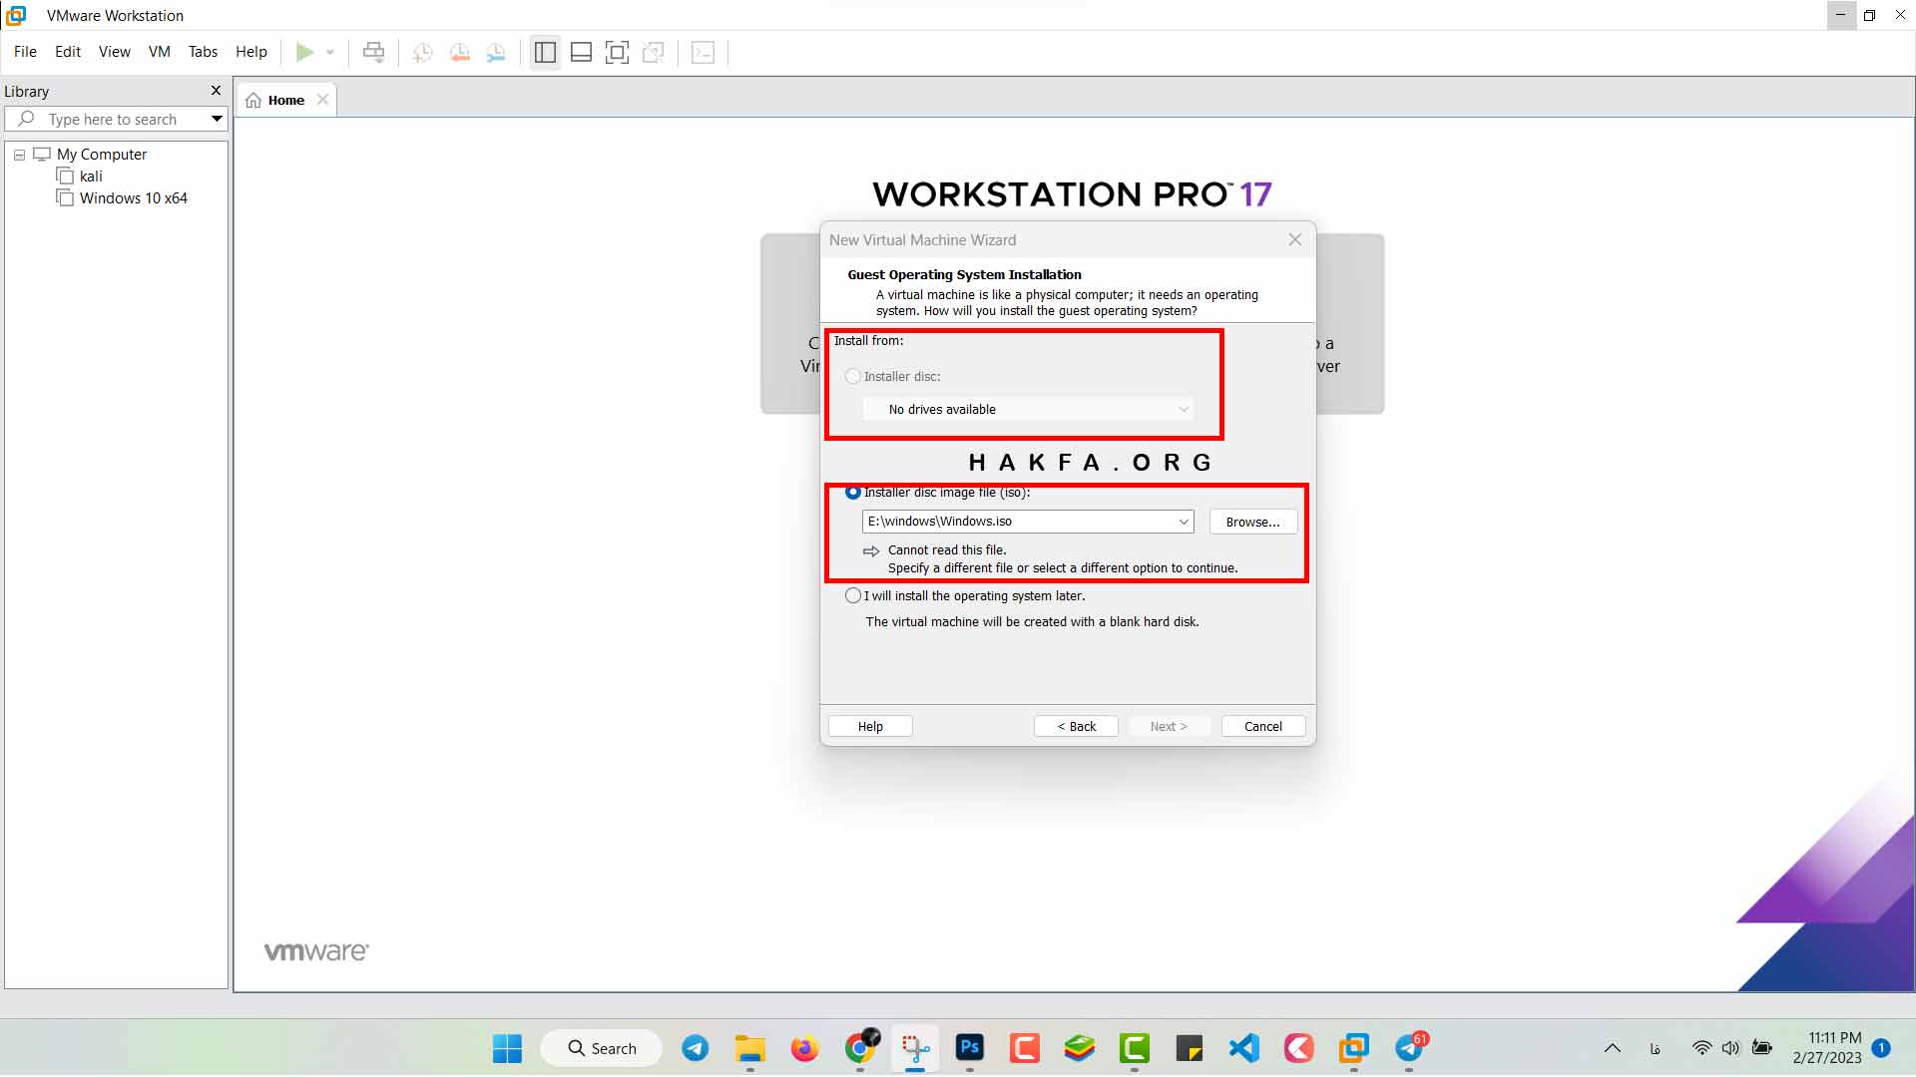This screenshot has width=1916, height=1077.
Task: Open the notification badge showing 1
Action: point(1881,1048)
